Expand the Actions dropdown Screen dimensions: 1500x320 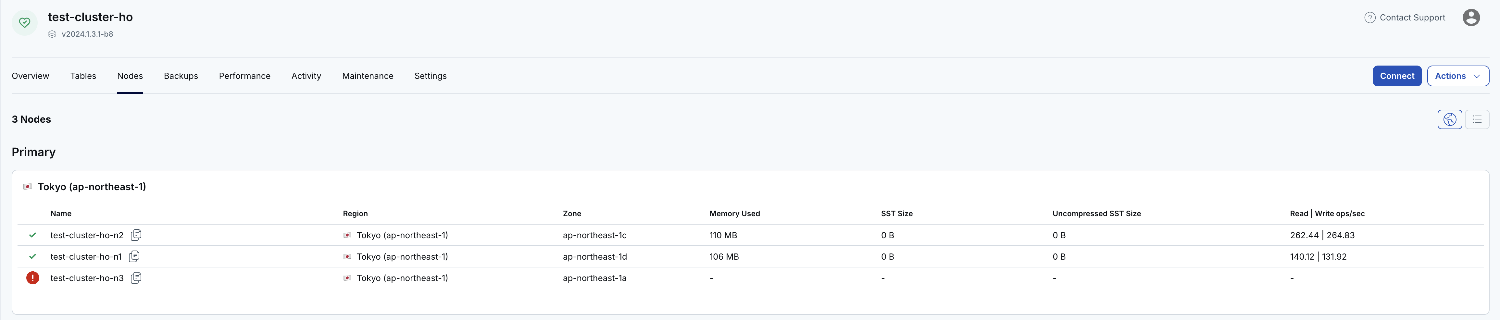coord(1457,76)
